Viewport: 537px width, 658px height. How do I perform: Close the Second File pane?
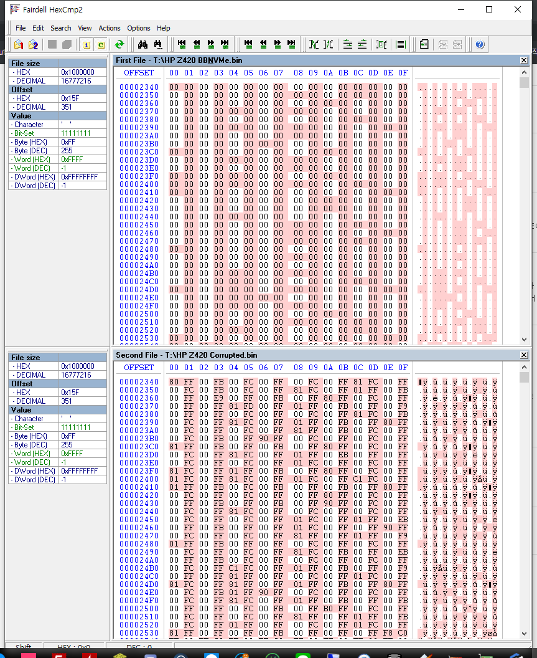(523, 355)
